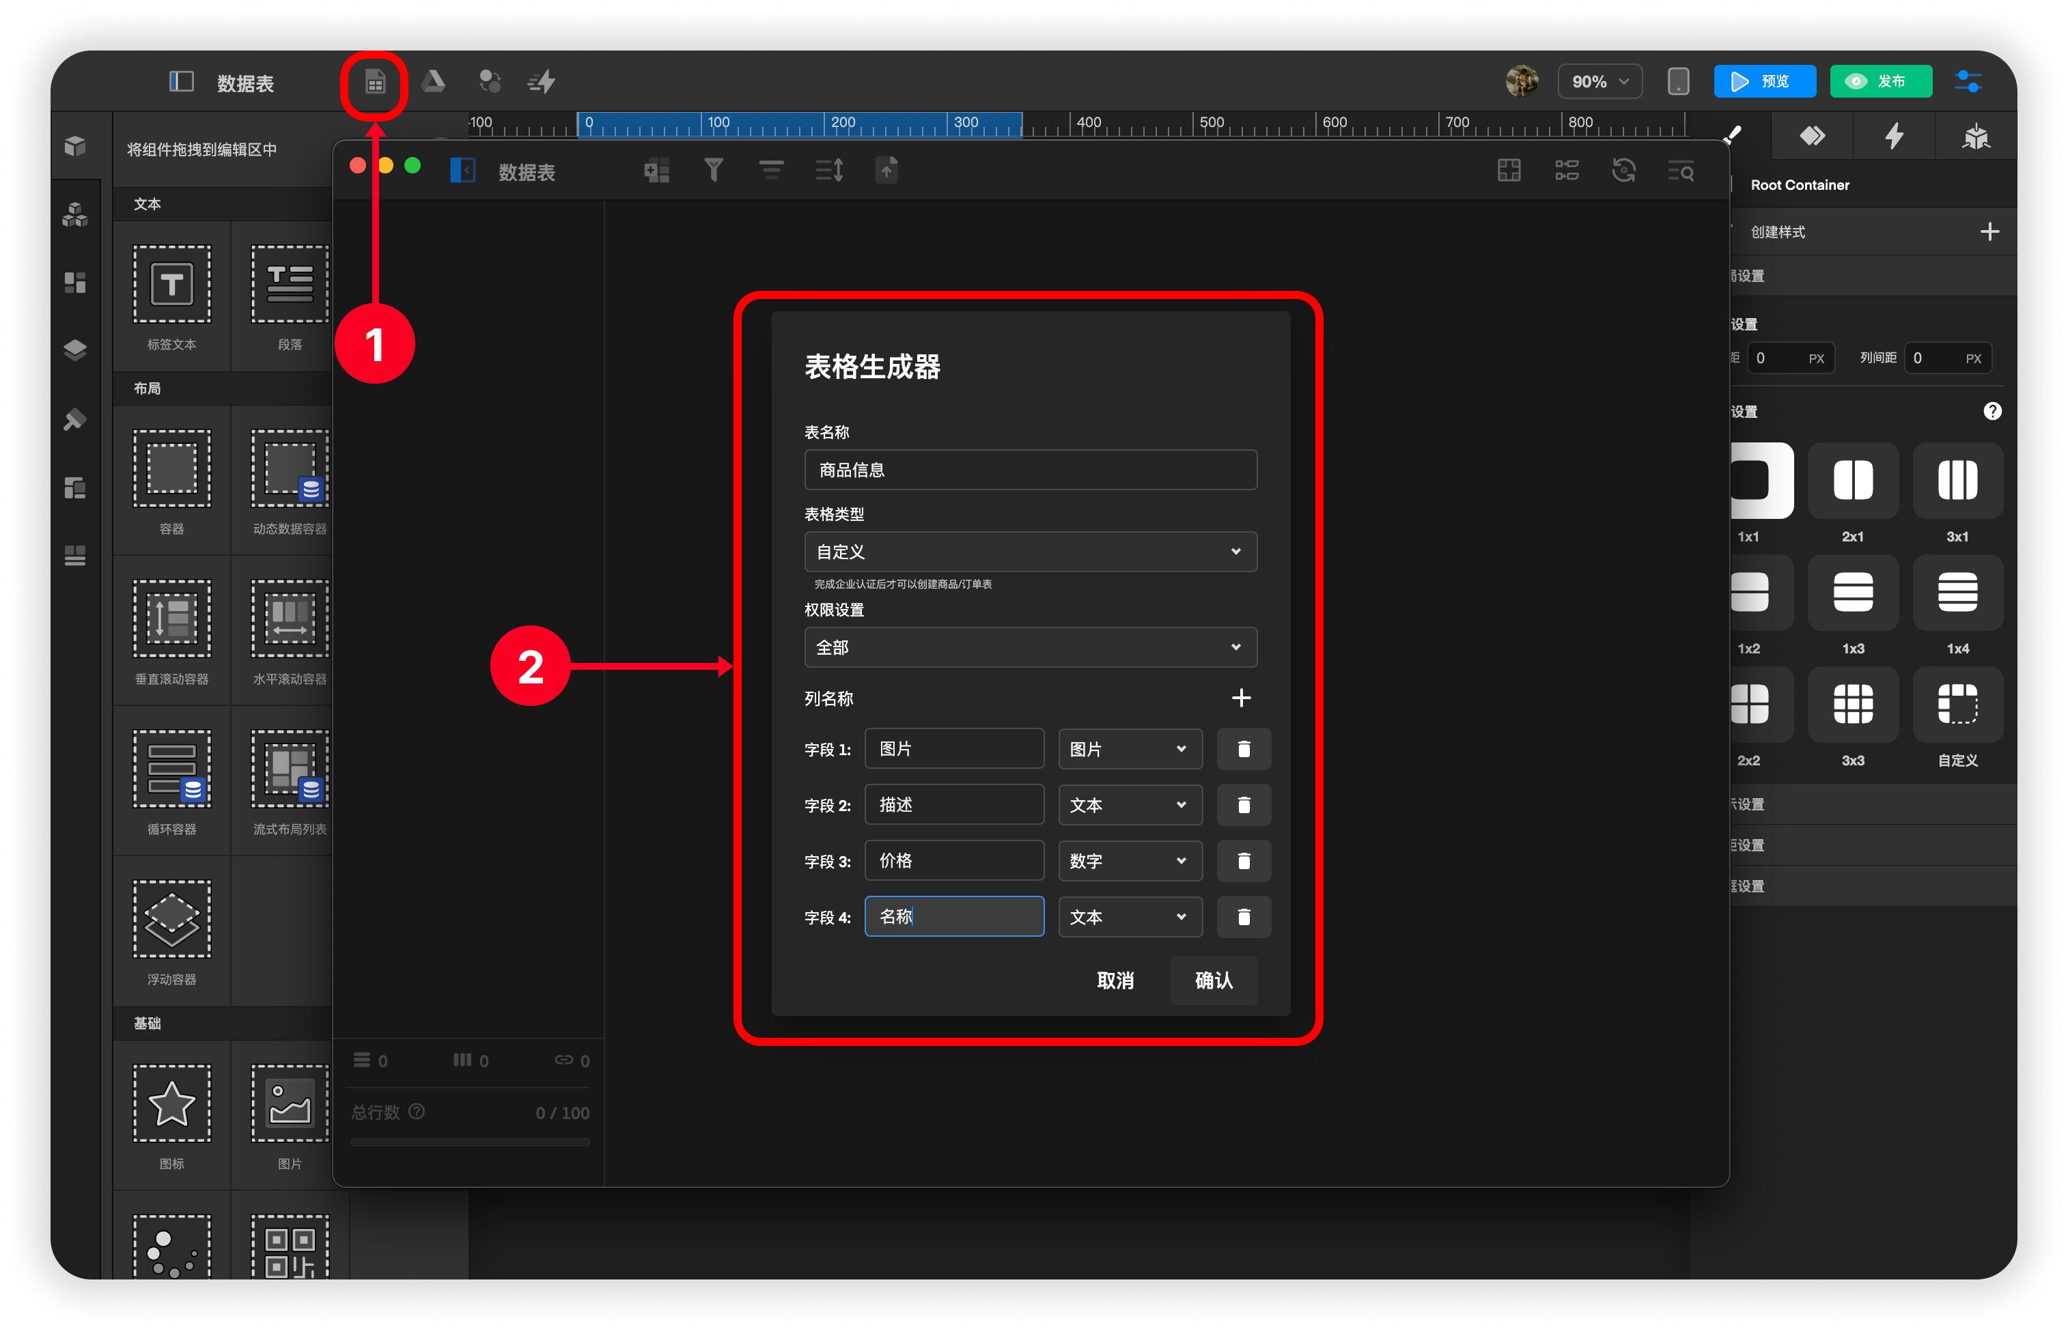
Task: Click the 总行数 progress bar
Action: tap(470, 1142)
